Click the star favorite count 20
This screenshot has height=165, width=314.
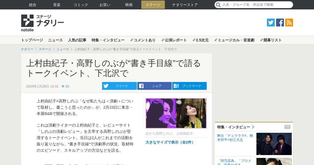click(x=65, y=86)
